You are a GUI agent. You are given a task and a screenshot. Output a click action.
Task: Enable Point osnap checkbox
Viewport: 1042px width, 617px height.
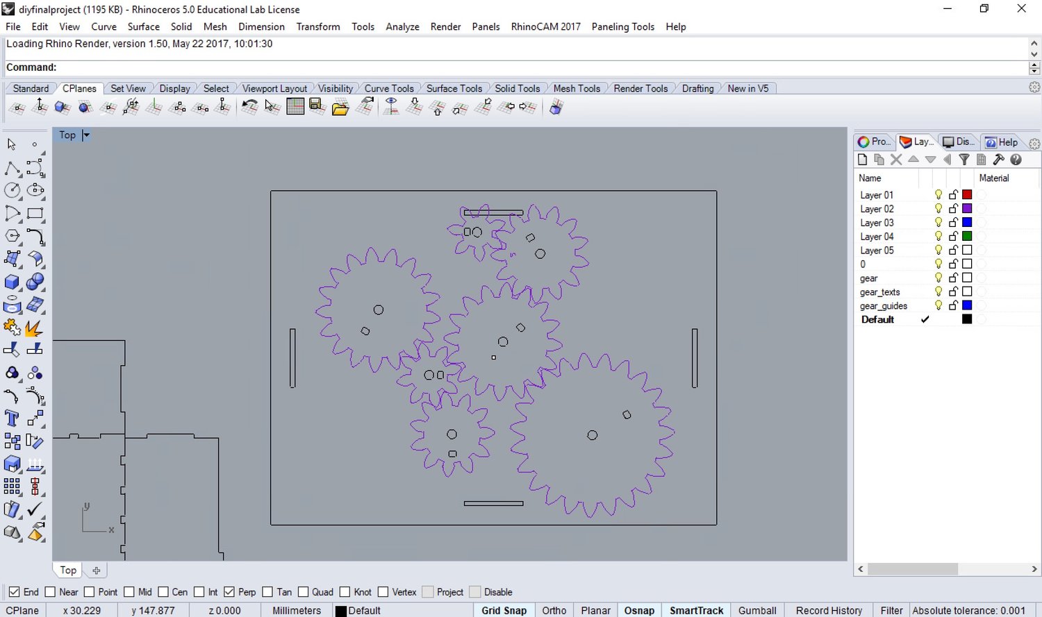pos(89,592)
